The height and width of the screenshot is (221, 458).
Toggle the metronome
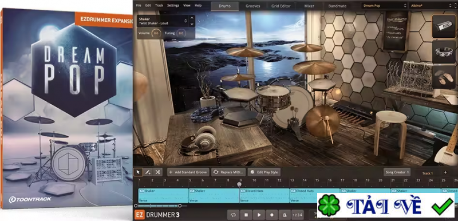(285, 215)
